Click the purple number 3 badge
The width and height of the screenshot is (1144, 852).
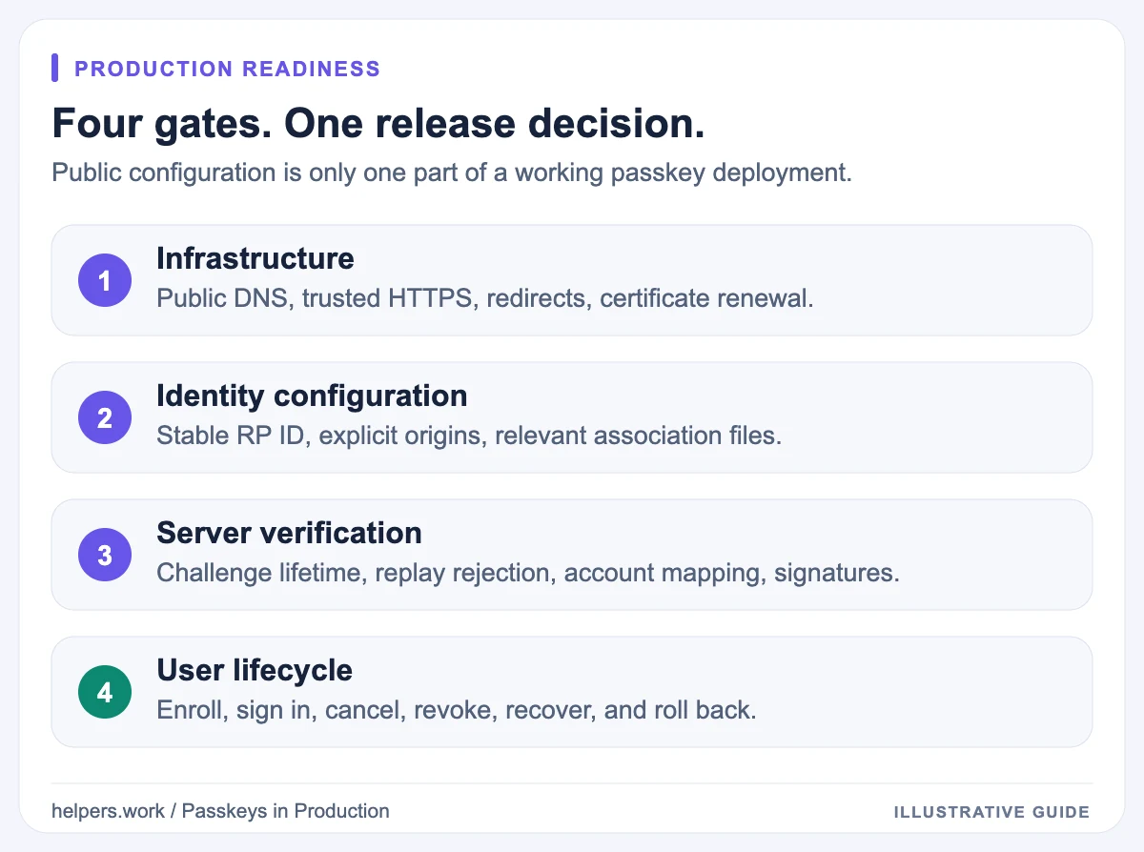coord(105,555)
